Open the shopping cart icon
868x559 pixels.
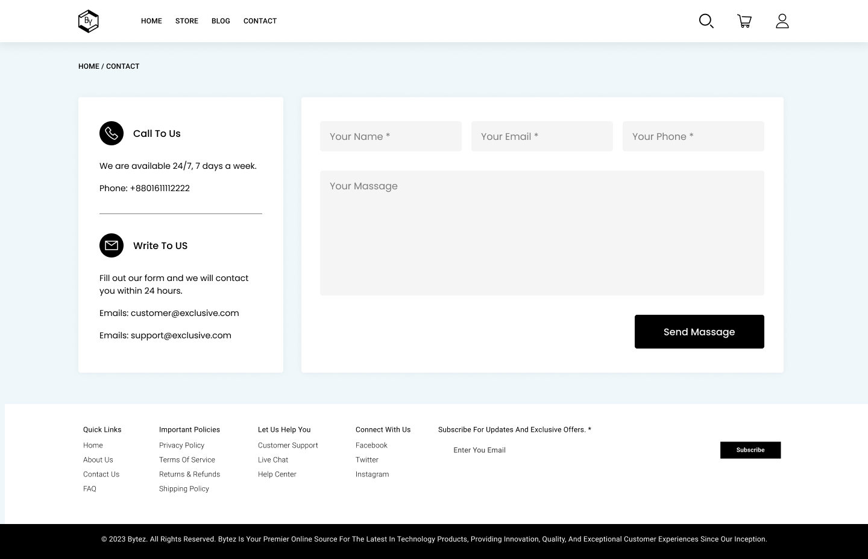[744, 21]
